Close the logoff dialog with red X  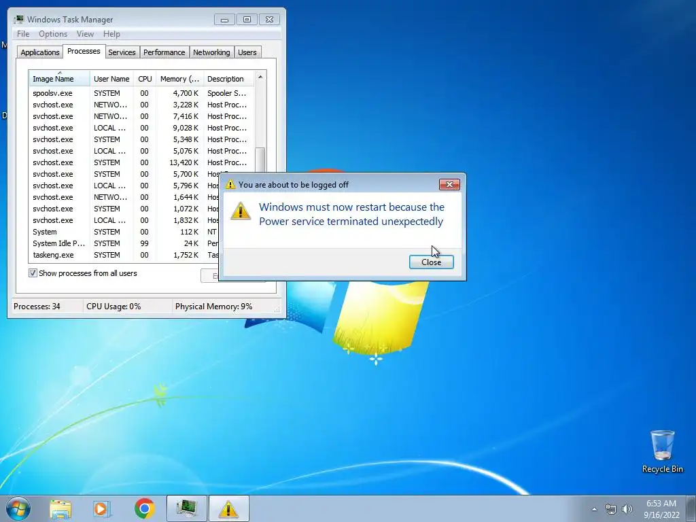click(449, 184)
